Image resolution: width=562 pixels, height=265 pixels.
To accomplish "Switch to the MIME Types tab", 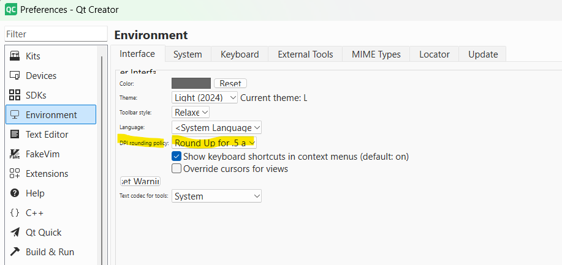I will 376,54.
